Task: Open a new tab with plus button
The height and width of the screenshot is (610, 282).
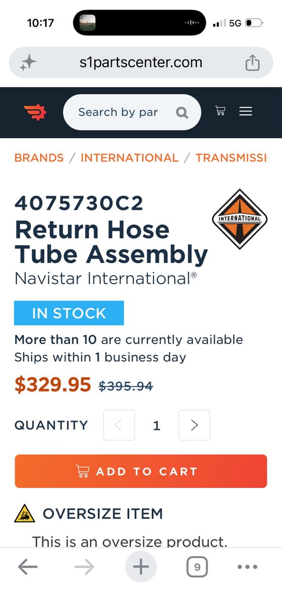Action: (141, 567)
